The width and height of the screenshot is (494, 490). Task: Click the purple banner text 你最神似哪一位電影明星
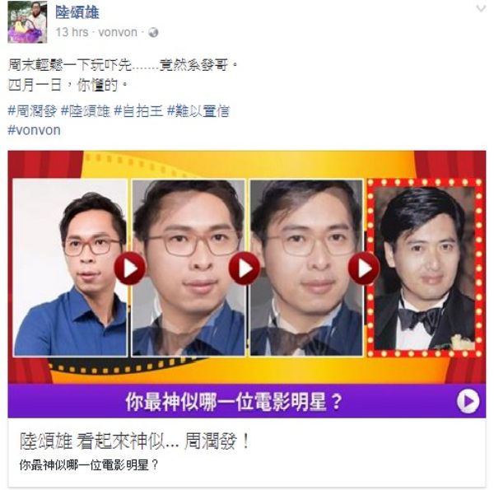coord(234,402)
